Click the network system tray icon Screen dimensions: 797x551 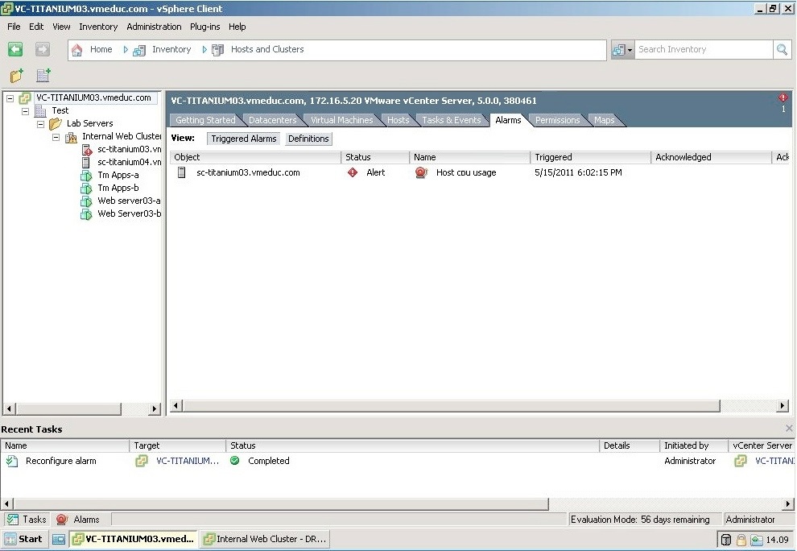(757, 540)
